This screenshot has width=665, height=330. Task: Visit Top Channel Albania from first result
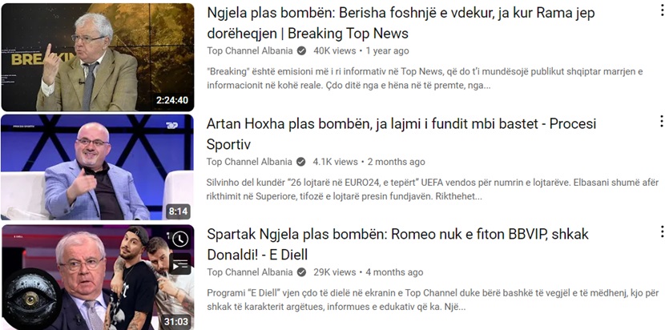[x=250, y=51]
